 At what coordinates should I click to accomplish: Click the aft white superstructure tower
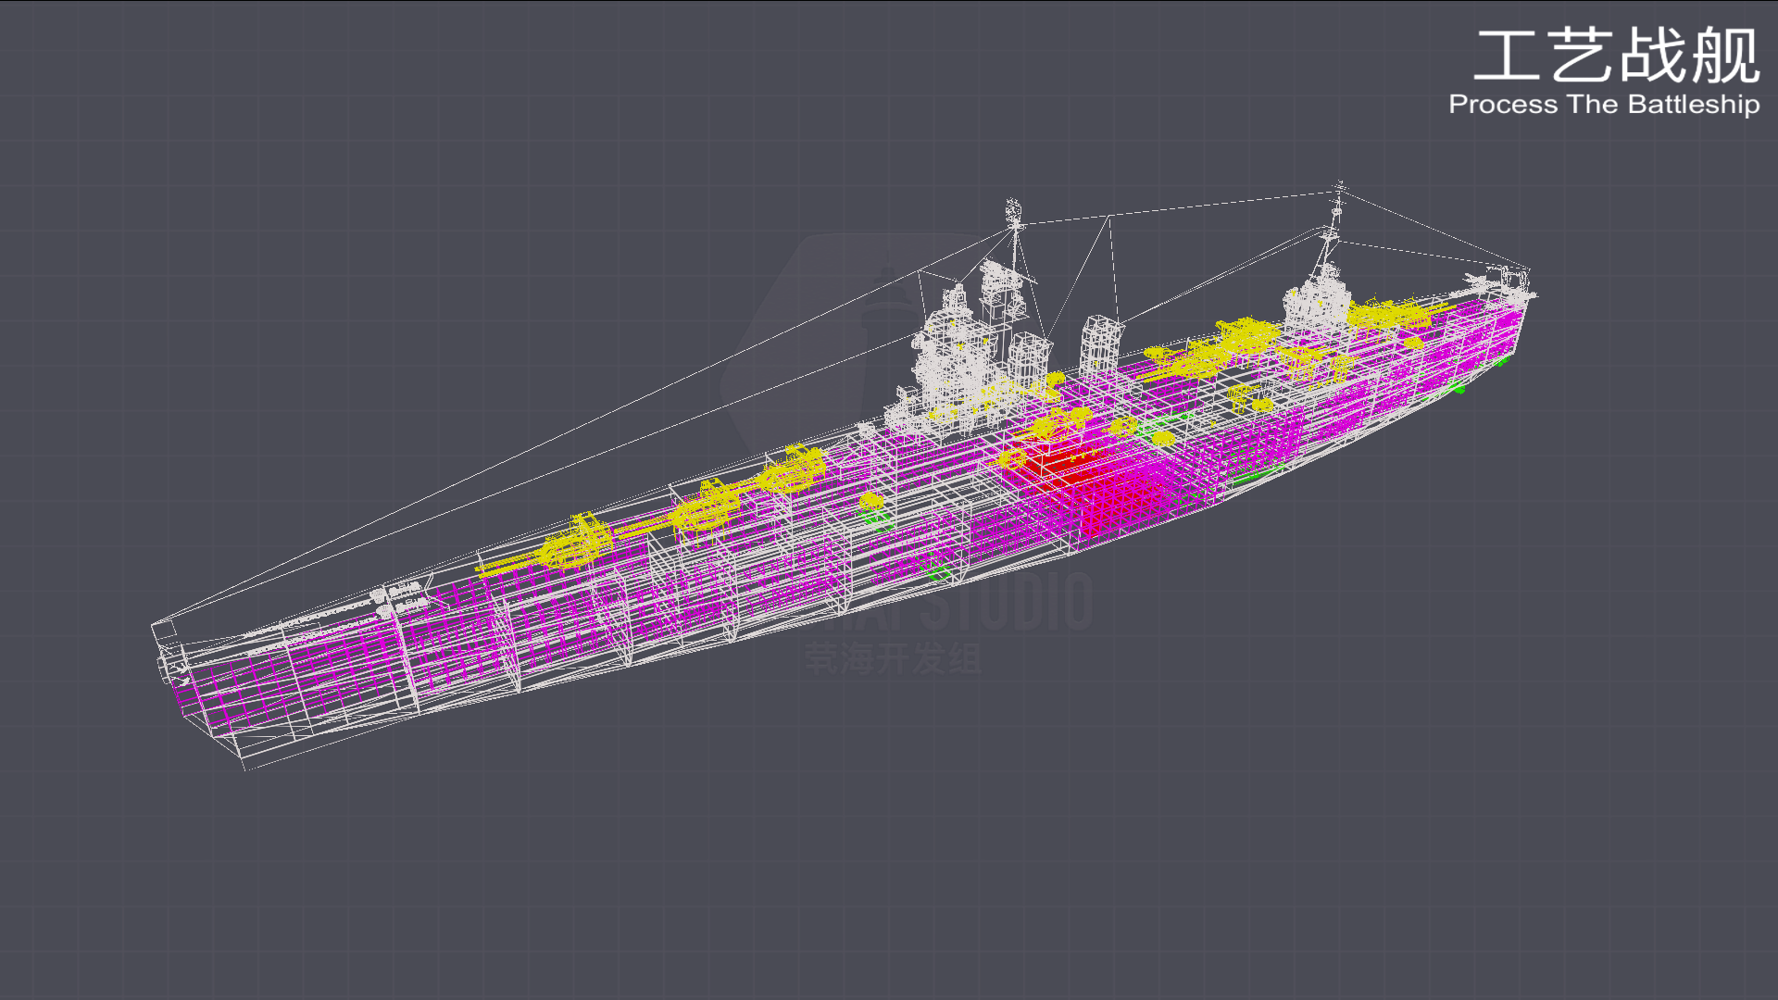coord(1317,301)
